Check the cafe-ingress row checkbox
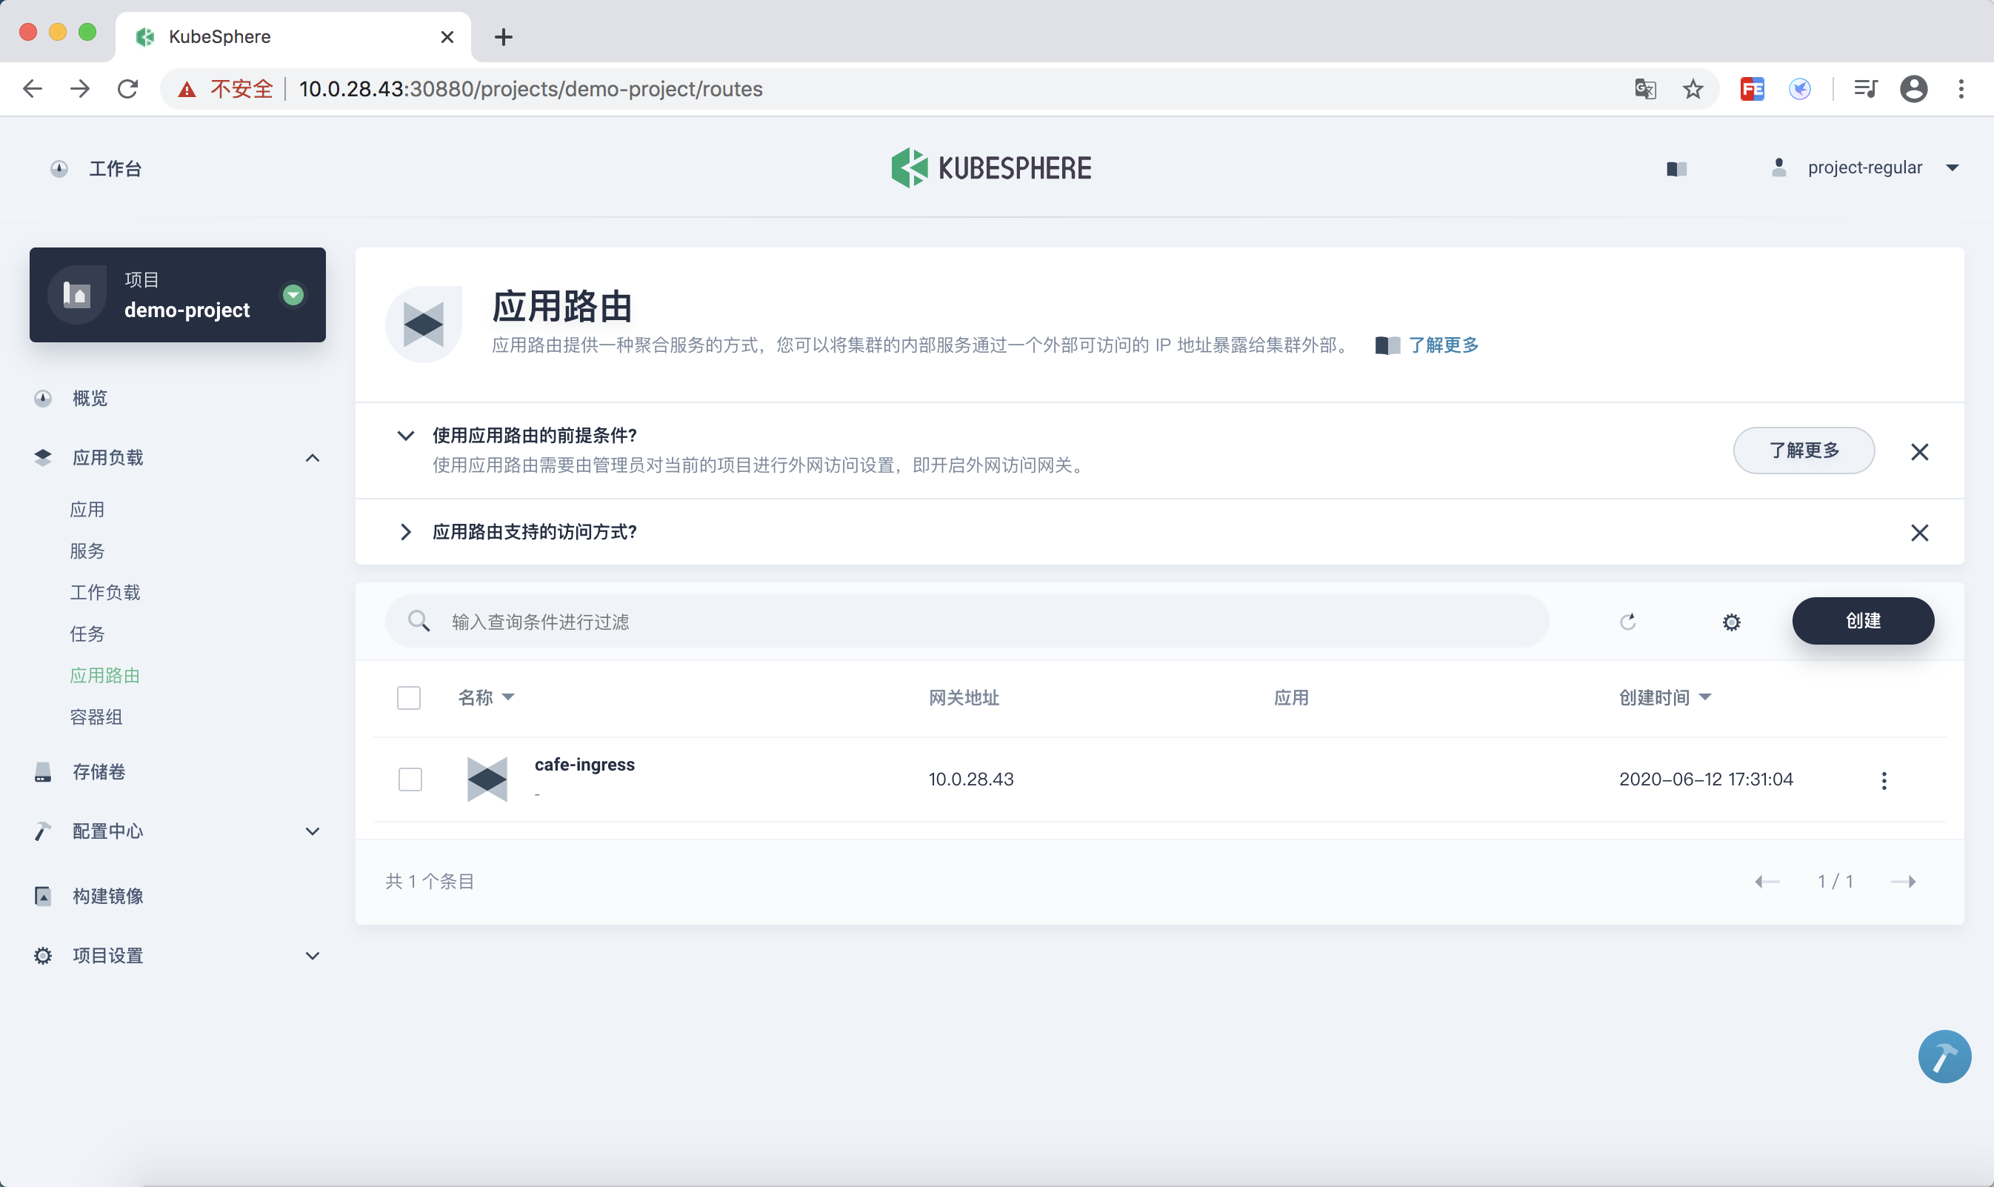Viewport: 1994px width, 1187px height. tap(410, 779)
